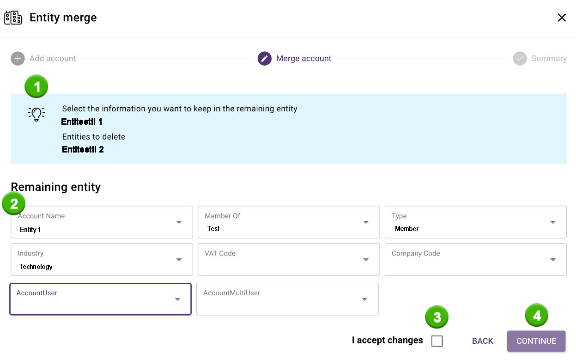The width and height of the screenshot is (576, 360).
Task: Click the green badge numbered 3
Action: click(436, 317)
